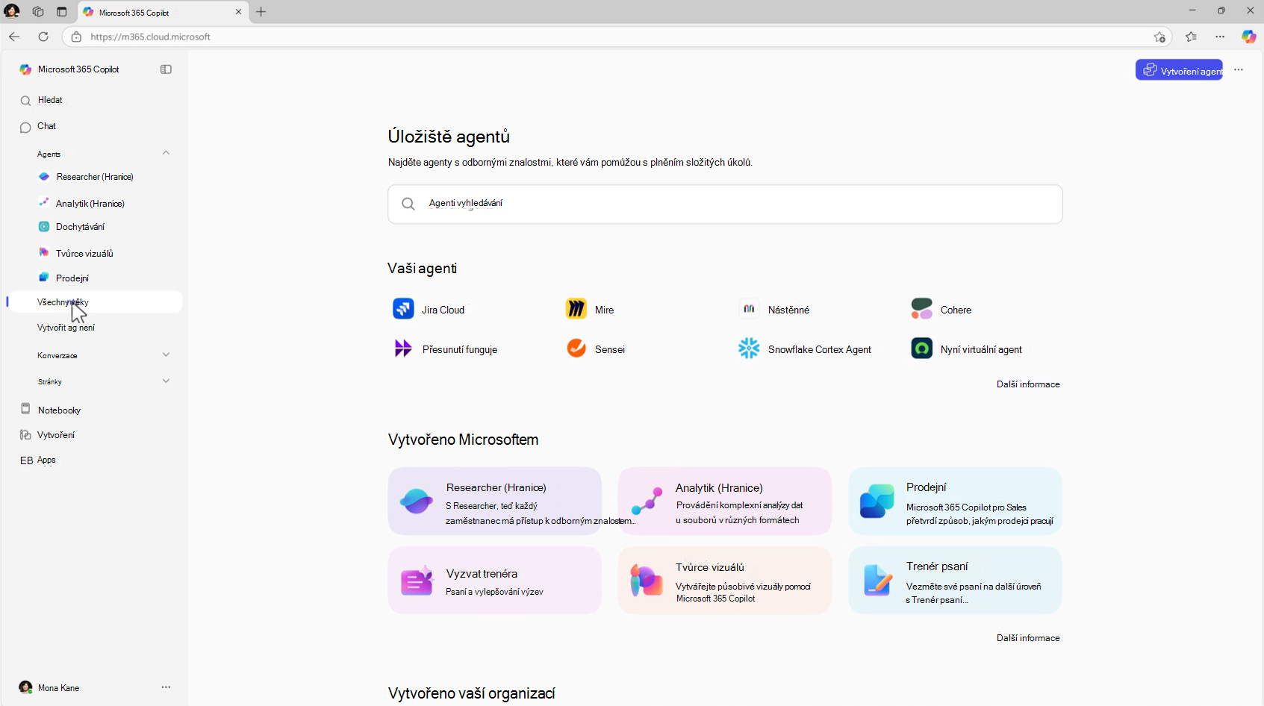Select Vytvořit agenta in the sidebar
The height and width of the screenshot is (706, 1264).
click(66, 328)
